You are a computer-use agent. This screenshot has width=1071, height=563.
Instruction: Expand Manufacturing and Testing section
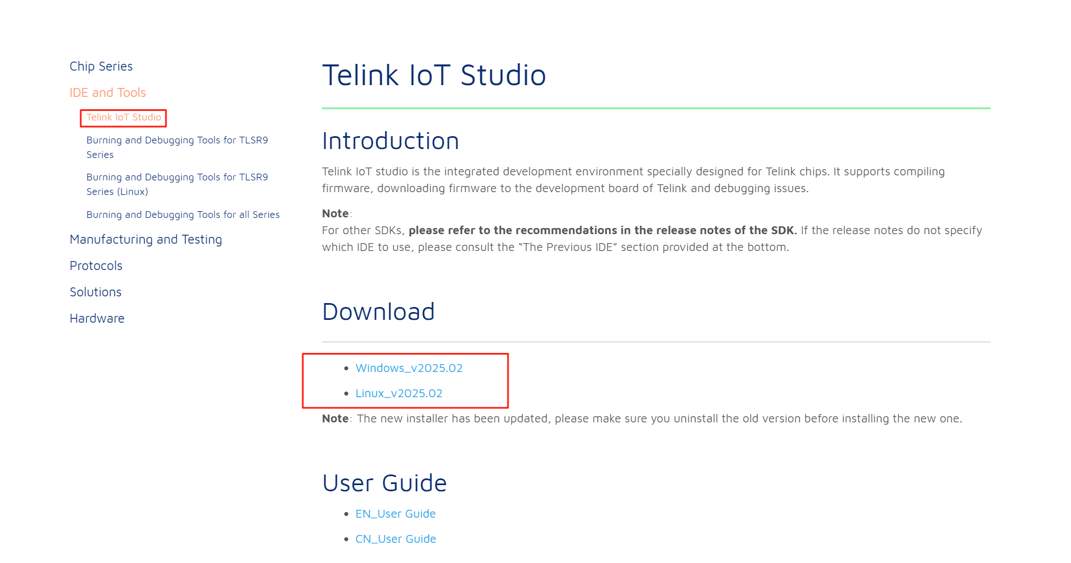146,239
